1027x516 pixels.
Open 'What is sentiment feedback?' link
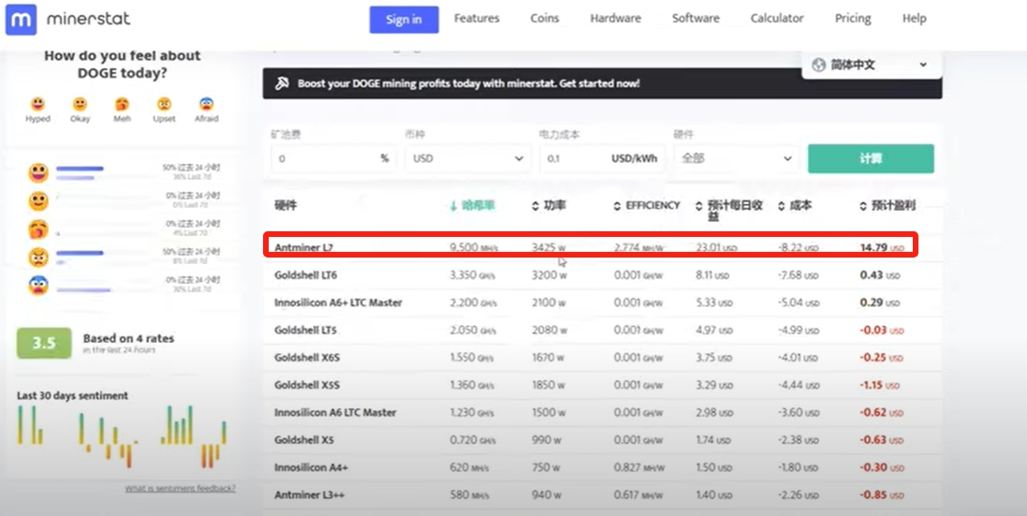coord(180,489)
